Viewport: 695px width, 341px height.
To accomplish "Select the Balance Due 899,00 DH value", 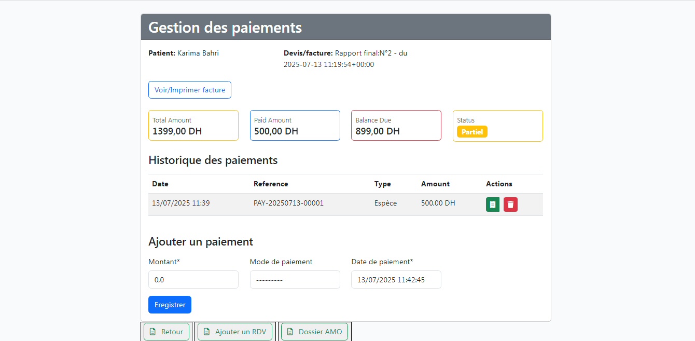I will coord(378,131).
